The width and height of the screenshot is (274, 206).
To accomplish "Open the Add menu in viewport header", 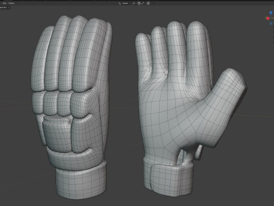I will [5, 3].
